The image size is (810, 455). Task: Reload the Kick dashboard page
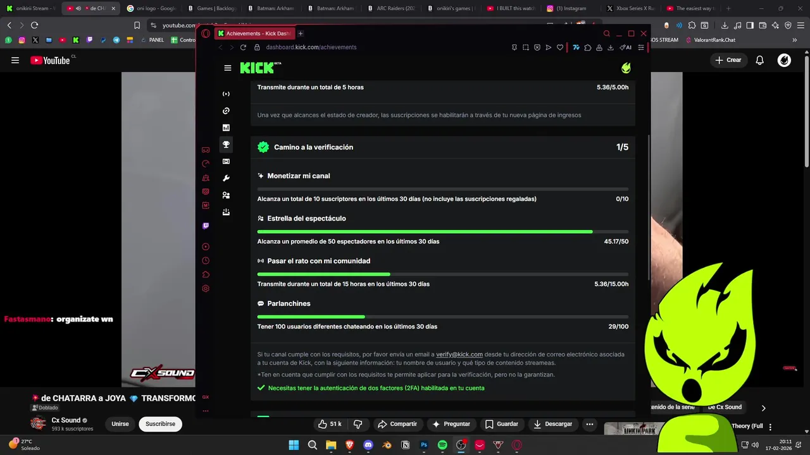[243, 47]
